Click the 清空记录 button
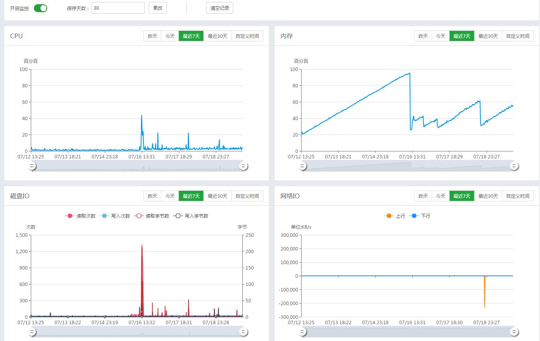Screen dimensions: 540x341 coord(220,8)
